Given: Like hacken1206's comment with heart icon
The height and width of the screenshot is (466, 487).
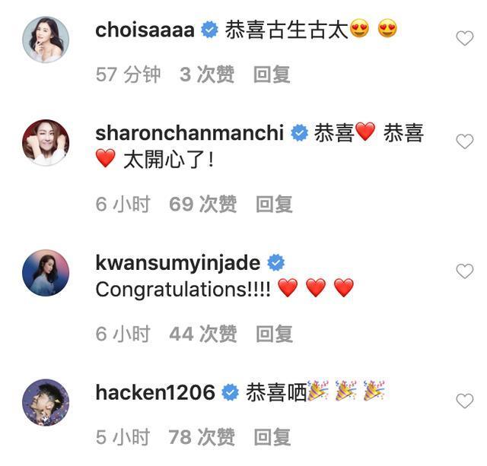Looking at the screenshot, I should 465,401.
